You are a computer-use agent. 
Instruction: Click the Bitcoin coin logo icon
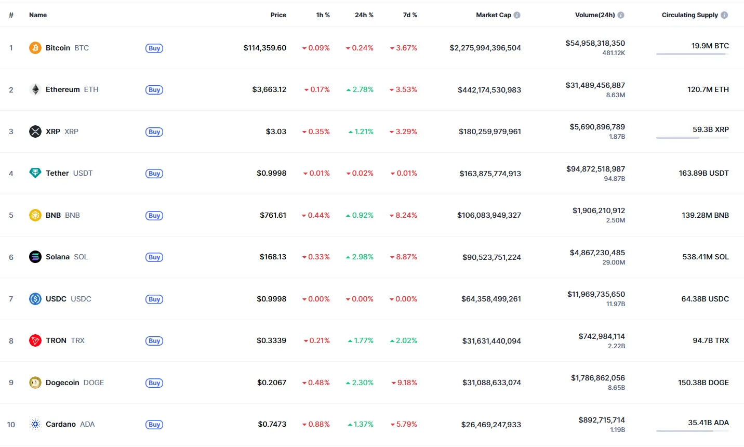(x=35, y=48)
